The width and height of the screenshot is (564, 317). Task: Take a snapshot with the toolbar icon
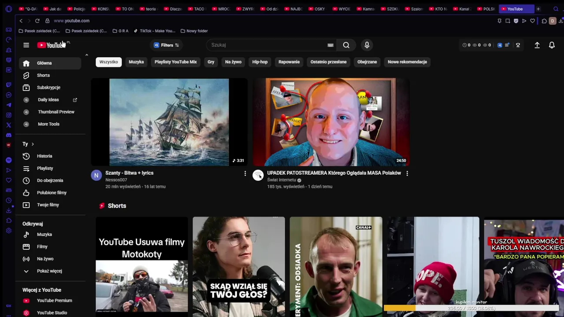point(508,21)
